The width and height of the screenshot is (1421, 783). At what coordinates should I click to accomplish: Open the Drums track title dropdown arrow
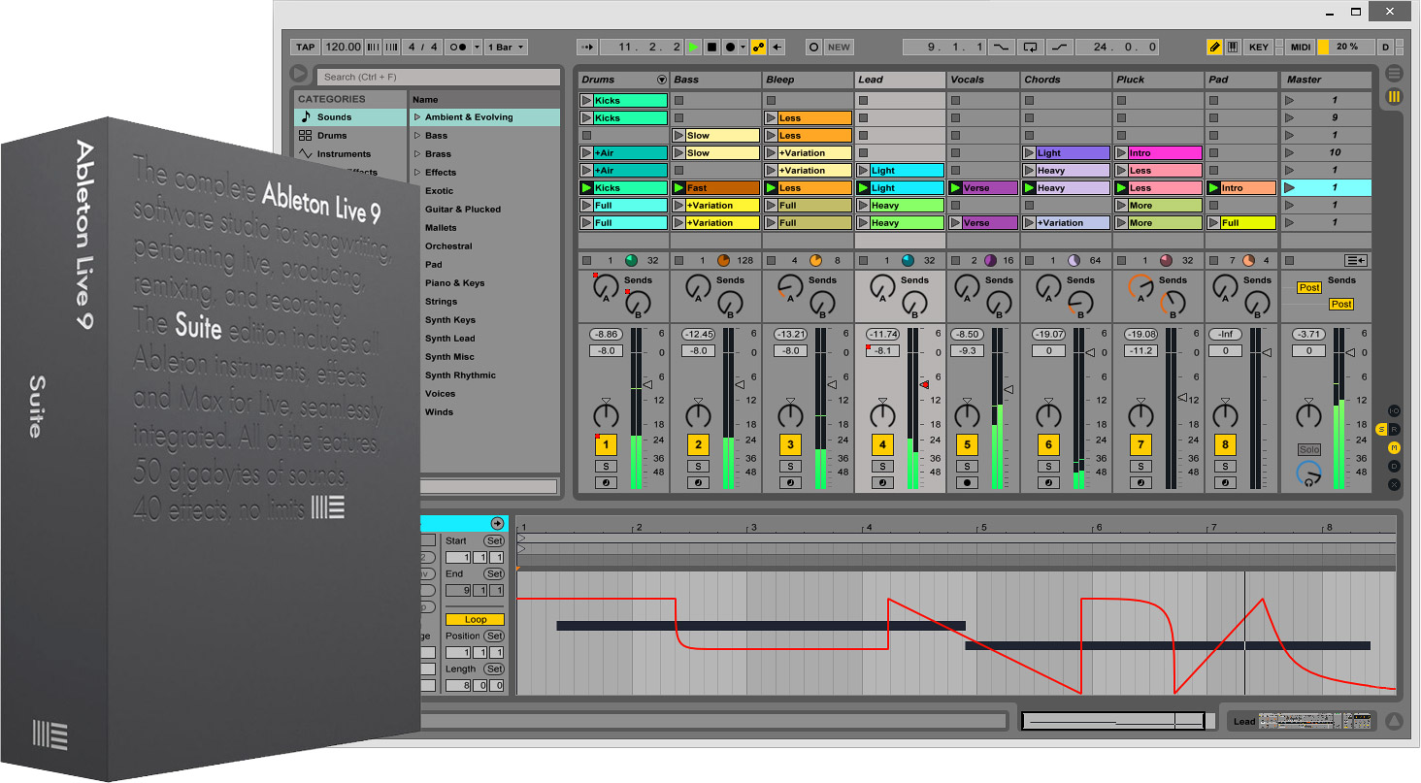pyautogui.click(x=662, y=80)
